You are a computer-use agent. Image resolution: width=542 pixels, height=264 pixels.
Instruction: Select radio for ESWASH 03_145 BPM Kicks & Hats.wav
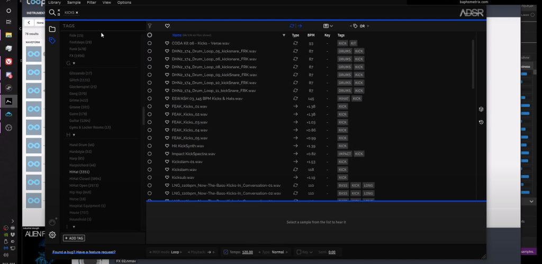[x=149, y=98]
